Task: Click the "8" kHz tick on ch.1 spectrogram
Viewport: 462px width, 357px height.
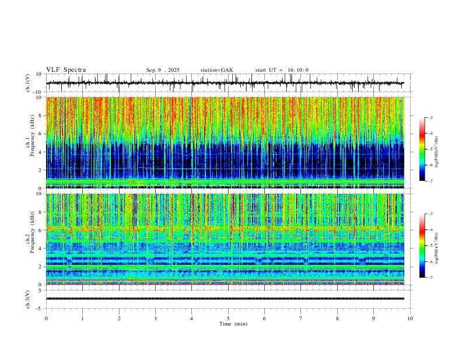Action: point(41,116)
